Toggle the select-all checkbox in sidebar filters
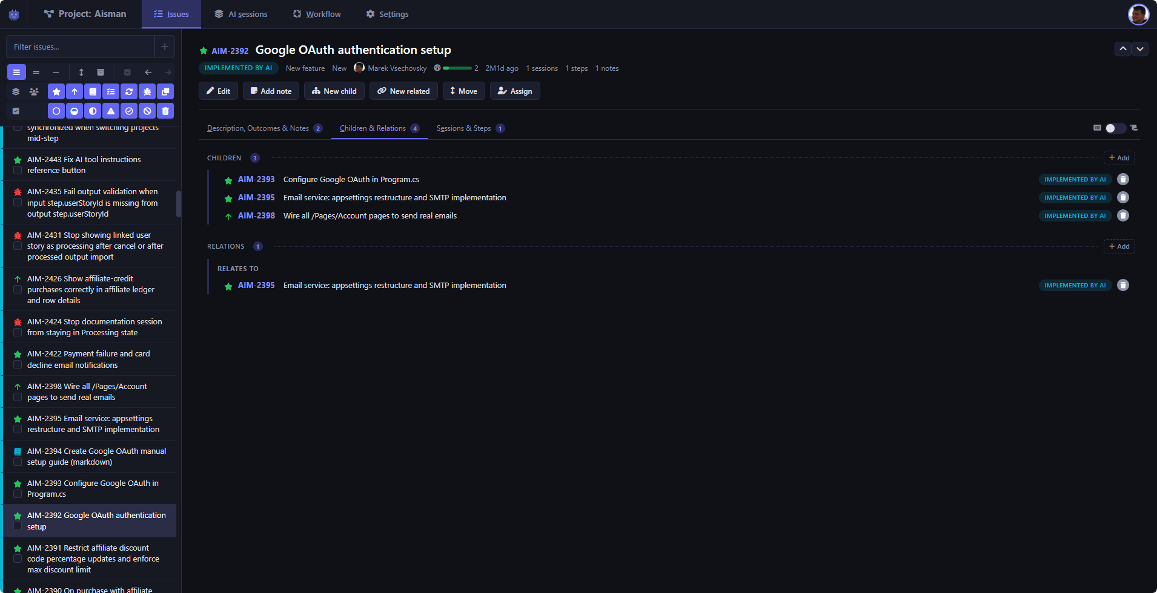1157x593 pixels. [x=16, y=111]
